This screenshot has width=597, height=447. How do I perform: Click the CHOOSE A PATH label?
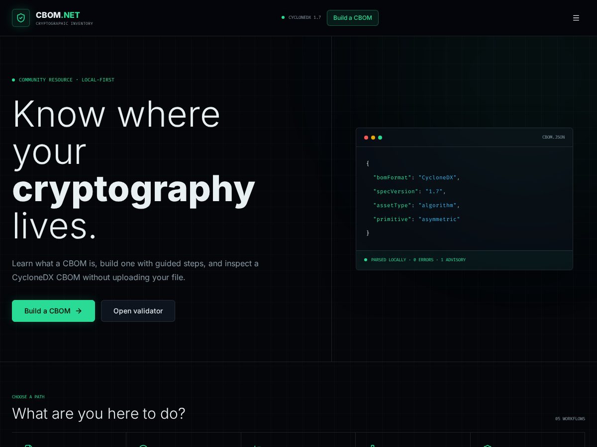[28, 397]
